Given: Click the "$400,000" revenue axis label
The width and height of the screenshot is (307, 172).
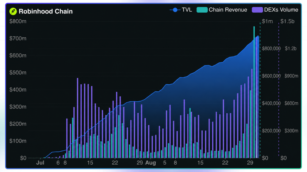Looking at the screenshot, I should [271, 103].
